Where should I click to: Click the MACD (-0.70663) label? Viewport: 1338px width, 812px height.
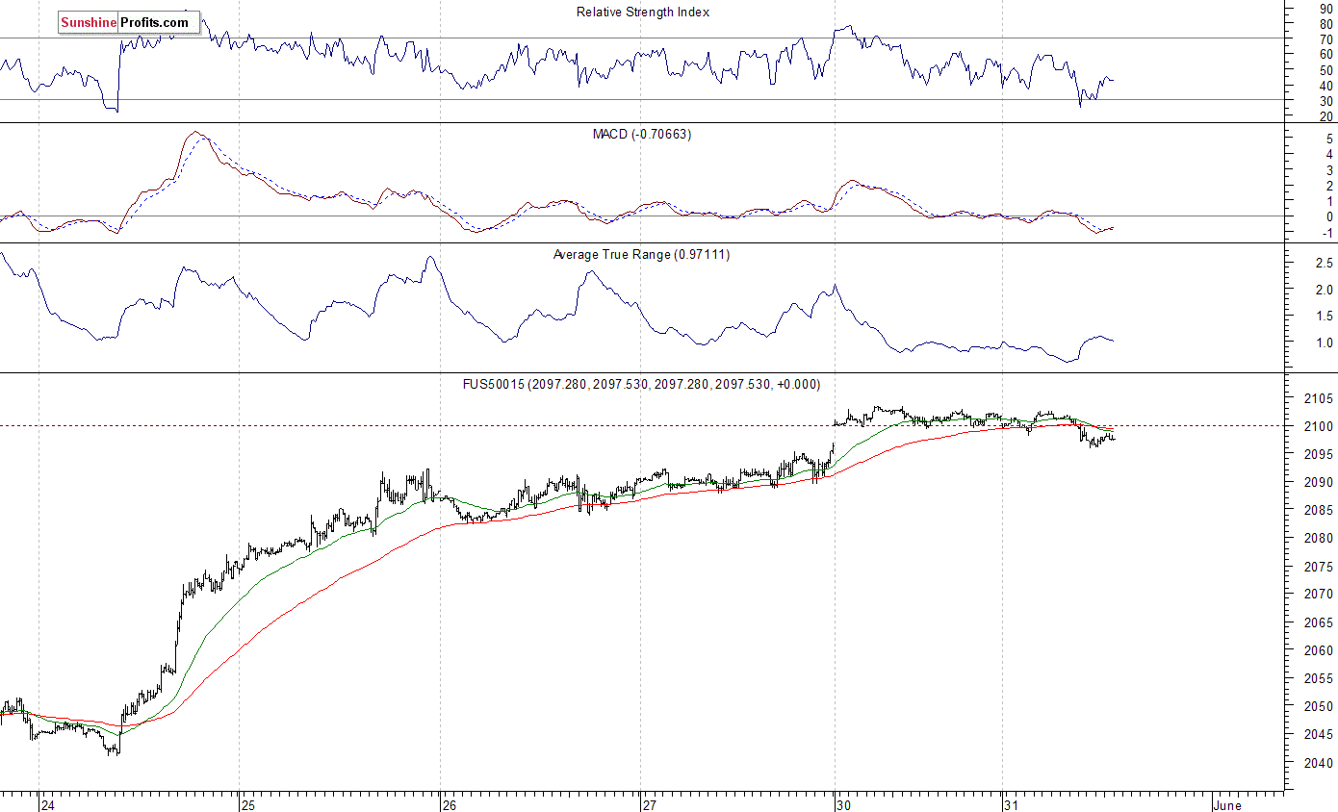642,134
